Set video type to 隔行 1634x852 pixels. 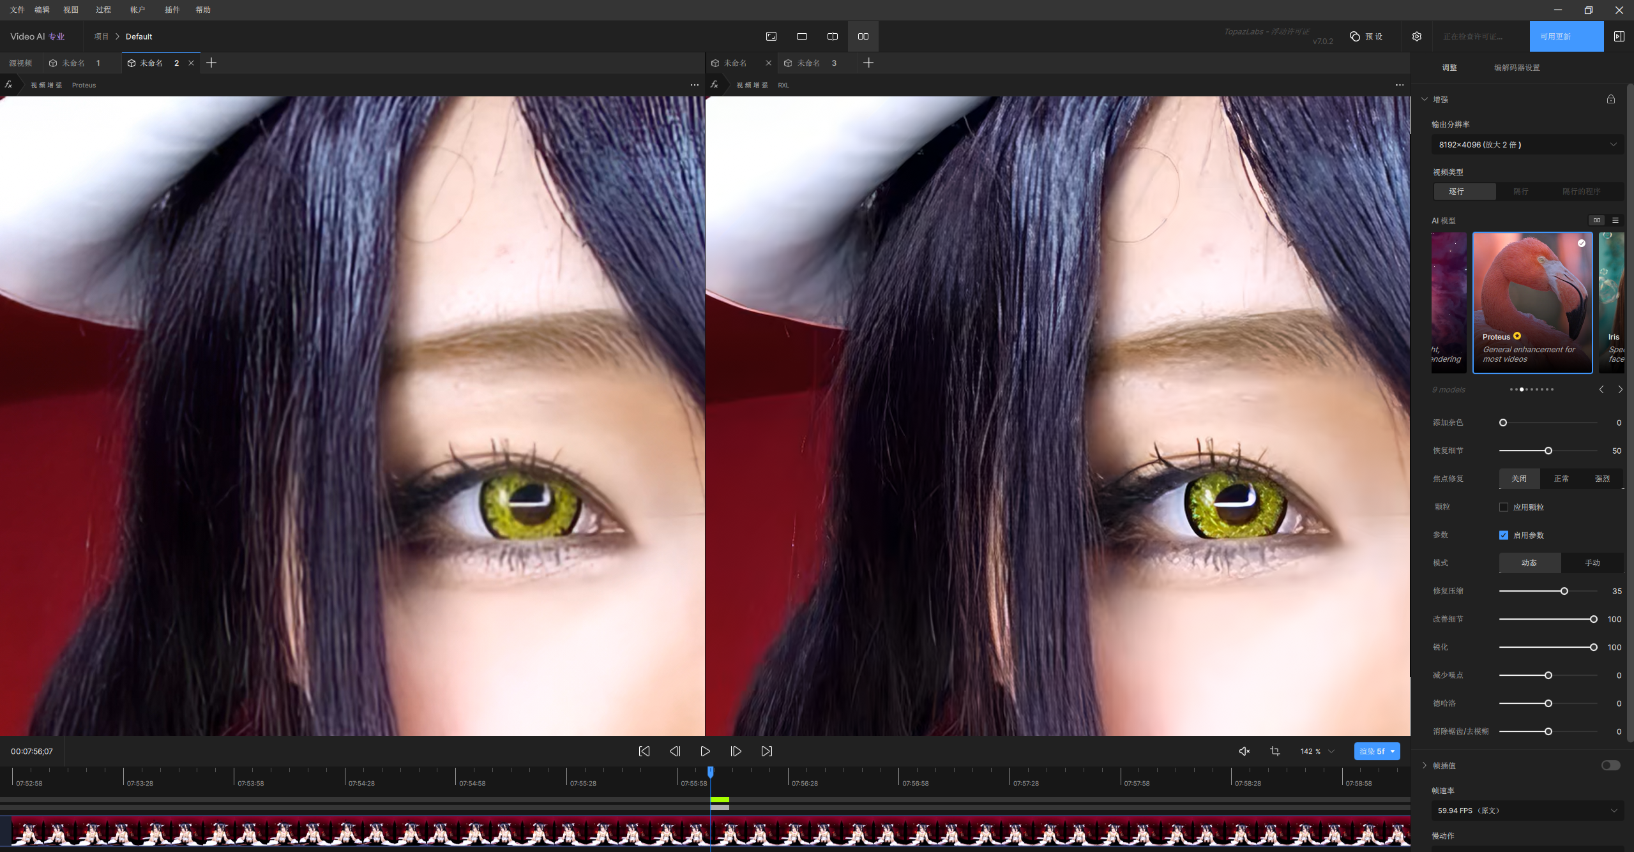tap(1521, 191)
